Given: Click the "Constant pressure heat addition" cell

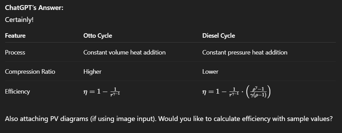Looking at the screenshot, I should pyautogui.click(x=245, y=52).
